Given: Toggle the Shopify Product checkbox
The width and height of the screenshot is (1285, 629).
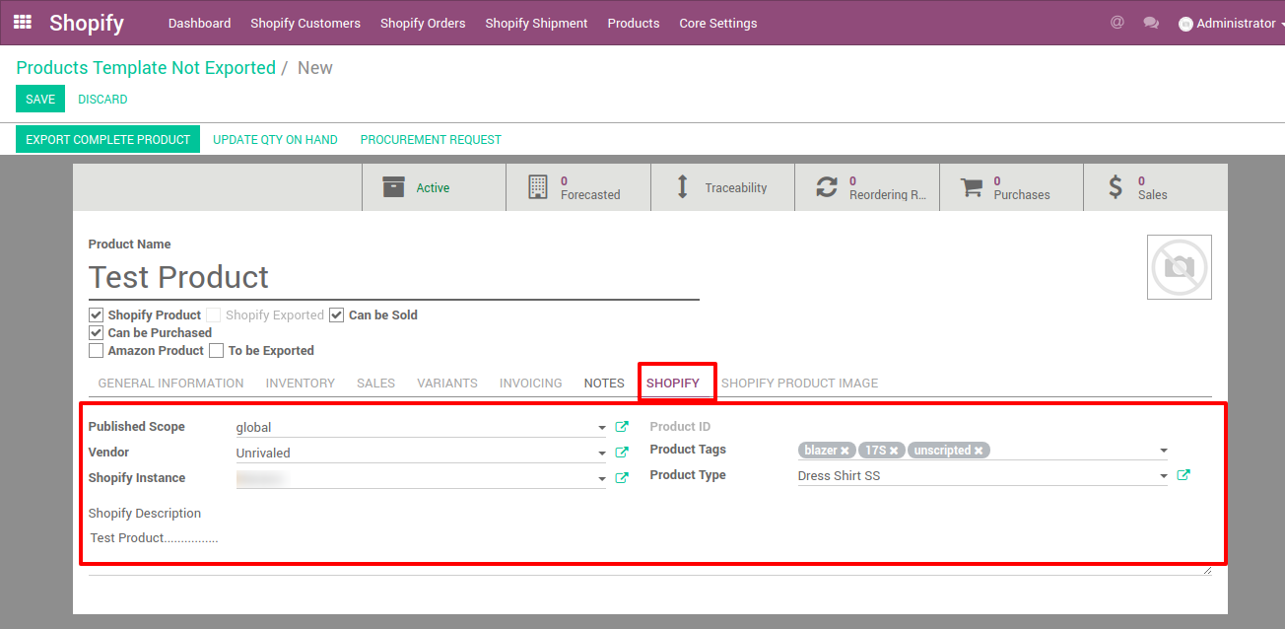Looking at the screenshot, I should tap(96, 315).
